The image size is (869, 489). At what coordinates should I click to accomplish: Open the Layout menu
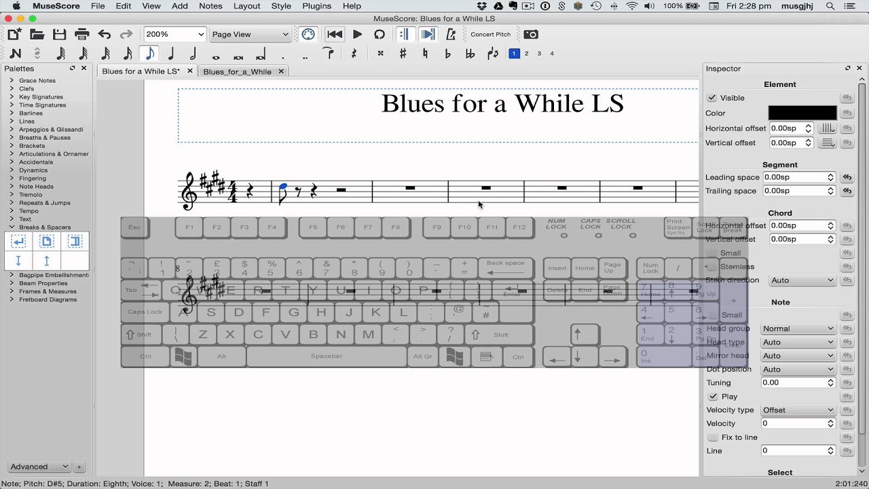point(246,6)
